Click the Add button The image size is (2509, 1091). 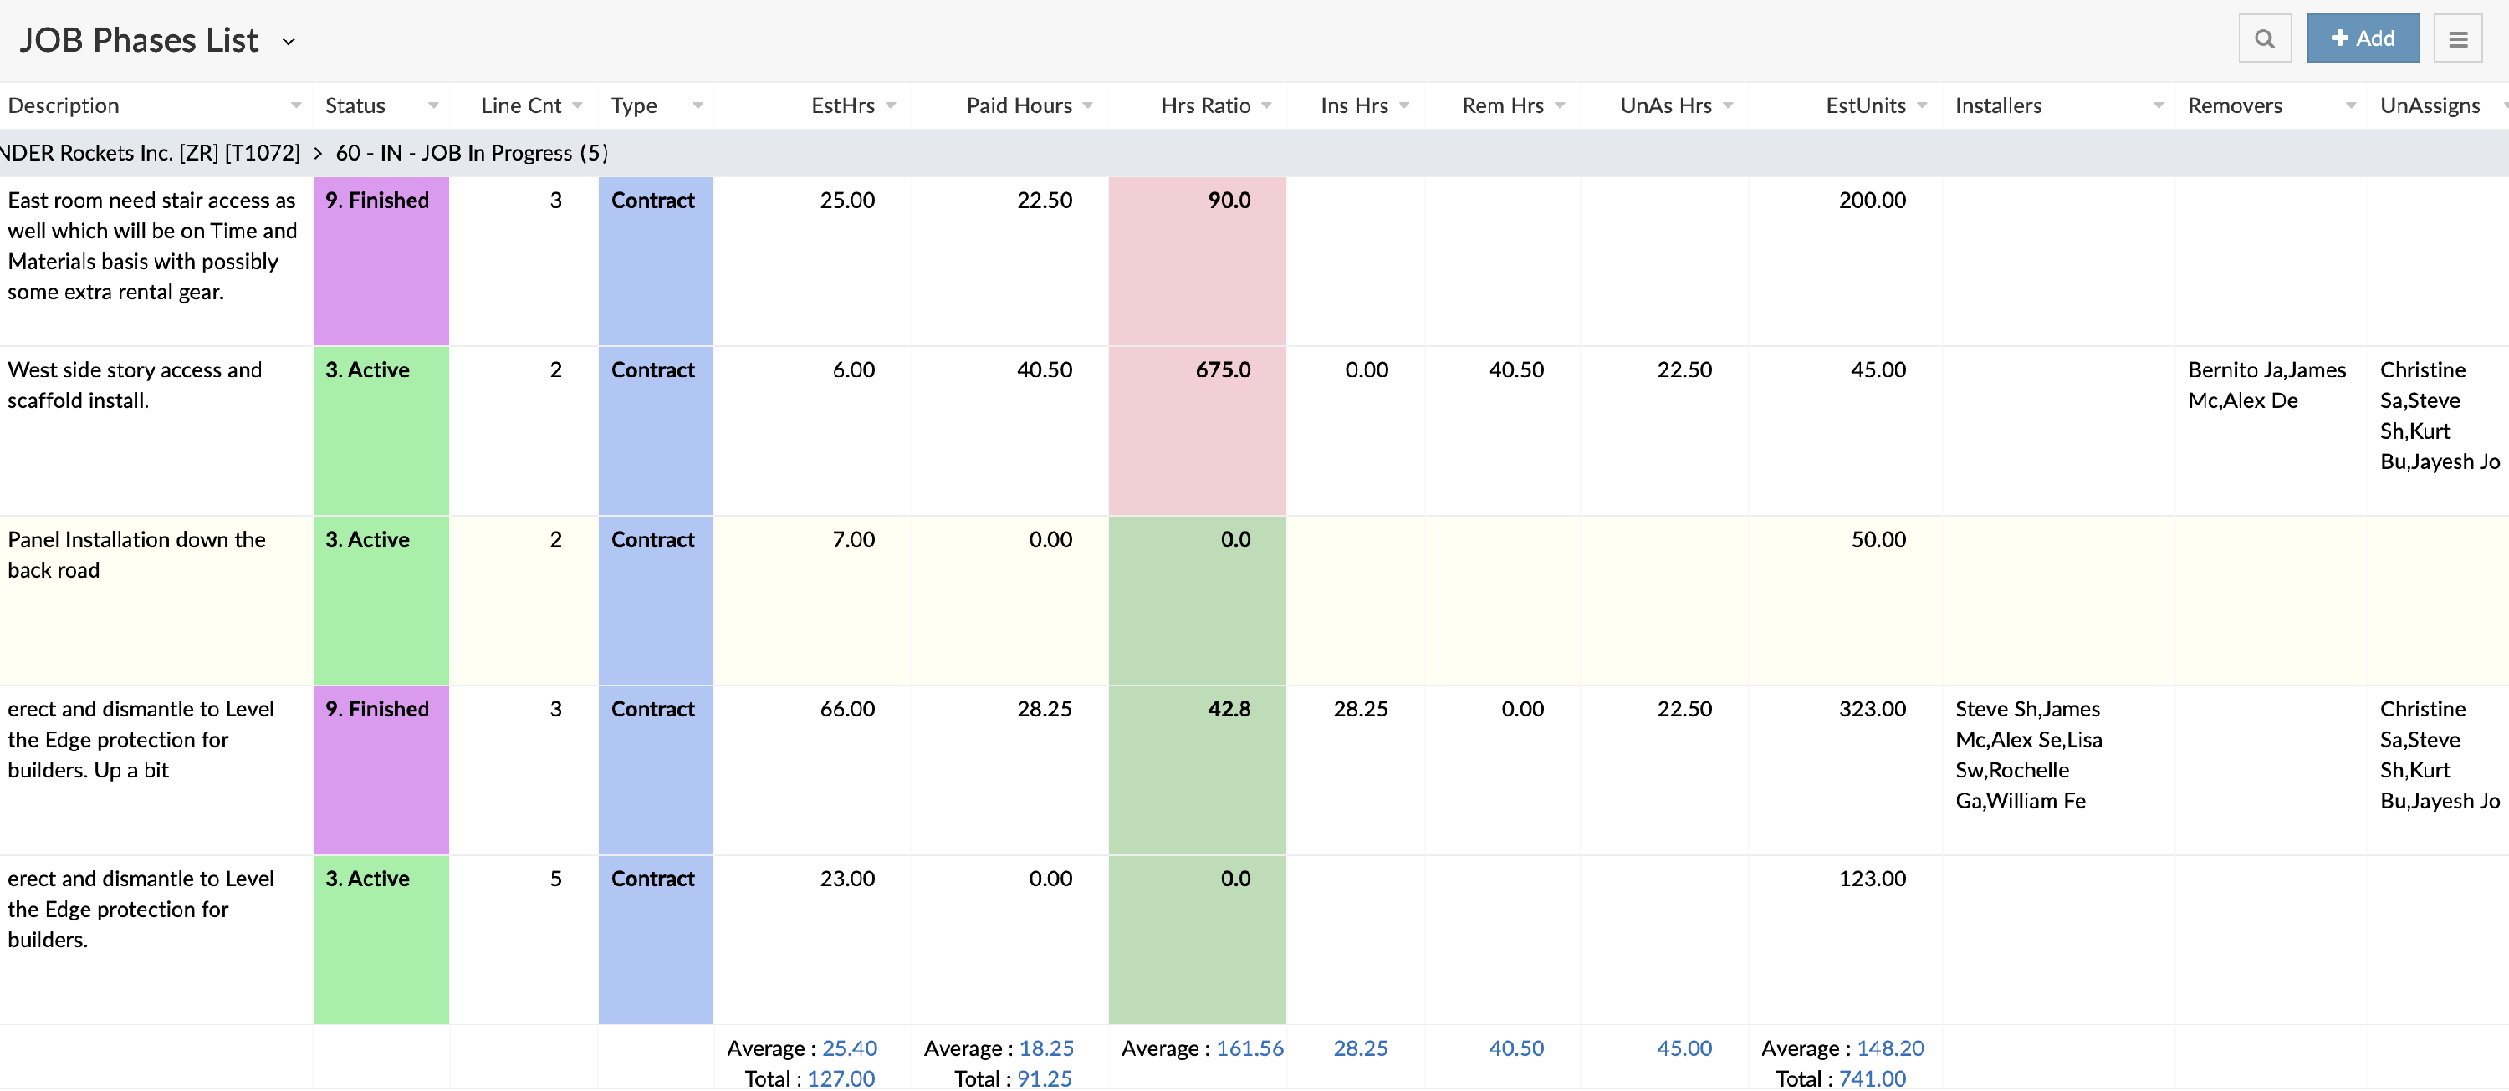click(2362, 39)
